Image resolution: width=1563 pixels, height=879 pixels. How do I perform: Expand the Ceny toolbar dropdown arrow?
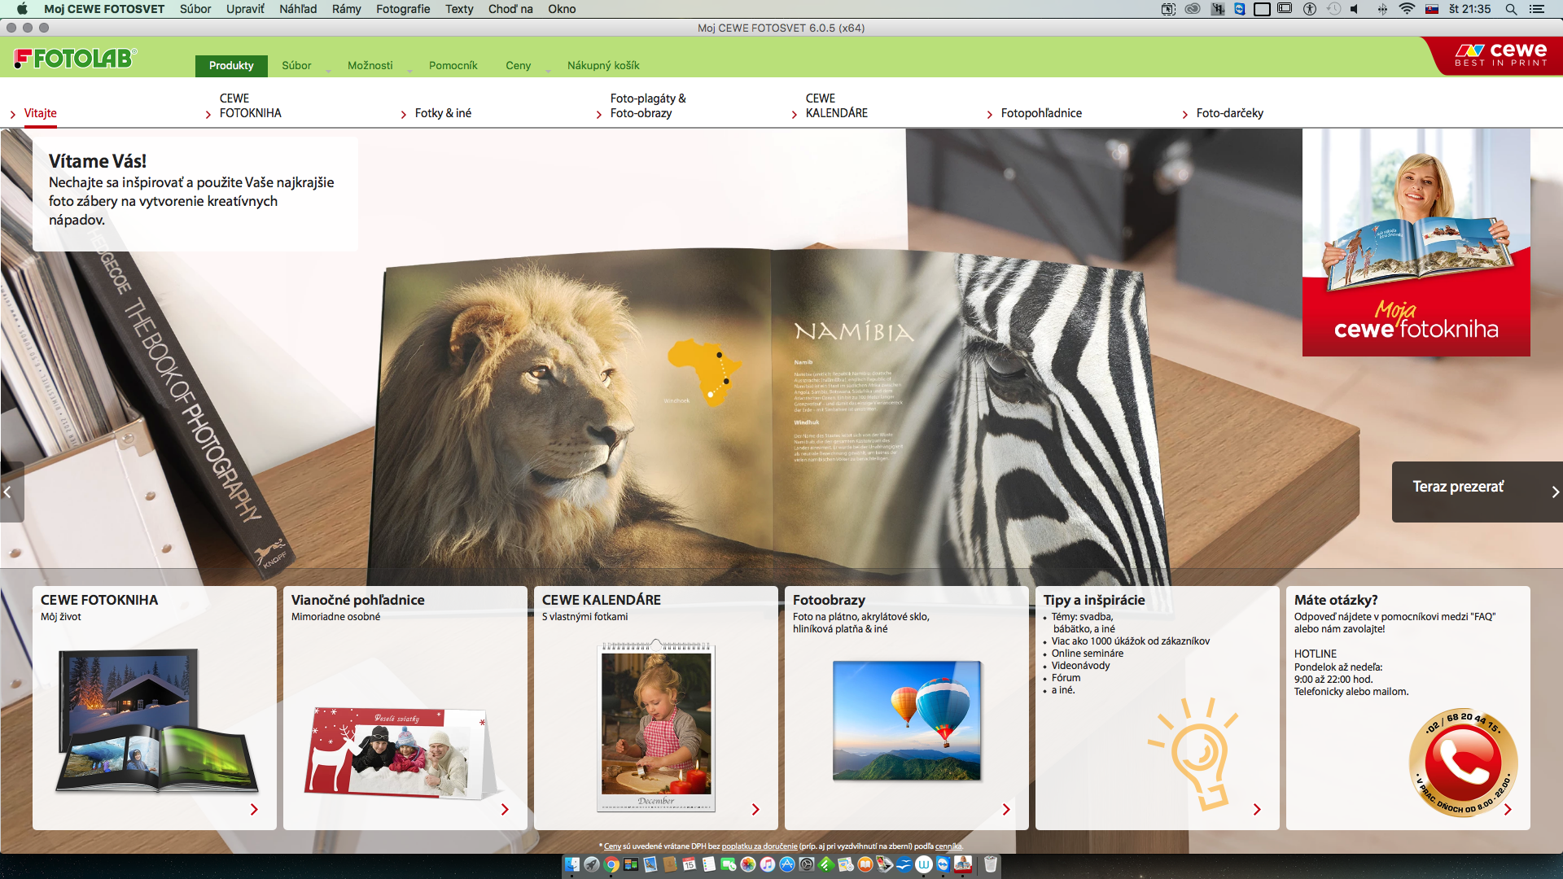pyautogui.click(x=548, y=71)
